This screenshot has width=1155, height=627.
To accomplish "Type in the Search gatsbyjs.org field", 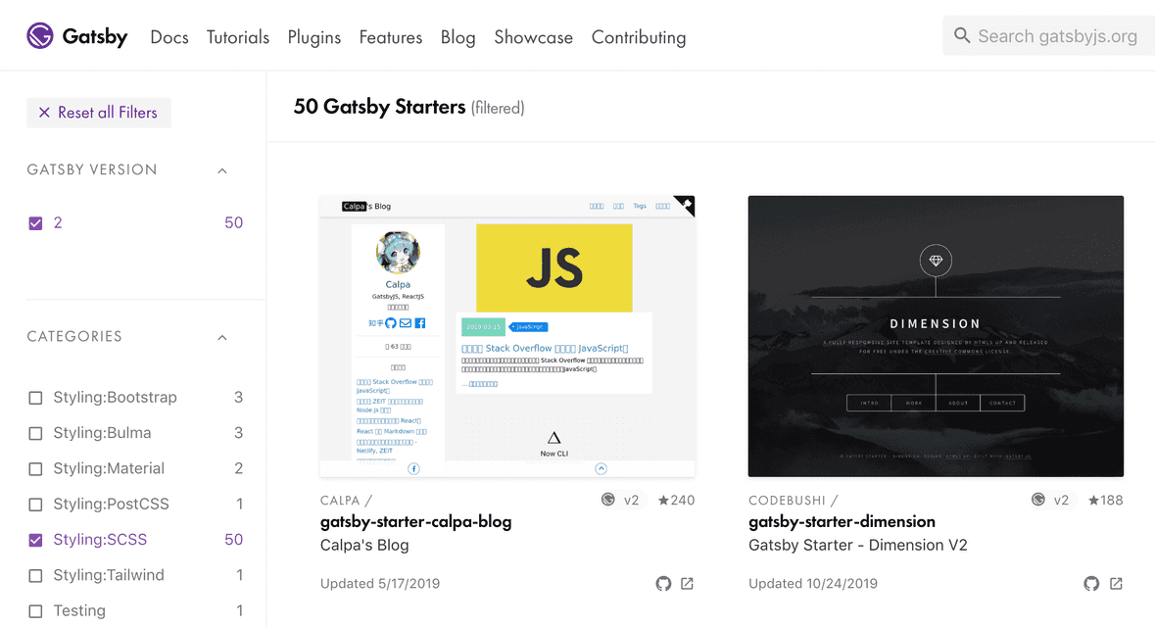I will click(x=1058, y=36).
